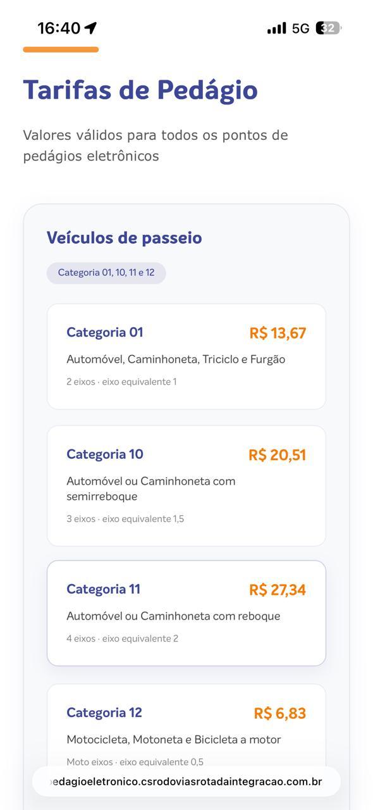Select the Categoria 10 tariff card
Image resolution: width=373 pixels, height=810 pixels.
pyautogui.click(x=186, y=486)
